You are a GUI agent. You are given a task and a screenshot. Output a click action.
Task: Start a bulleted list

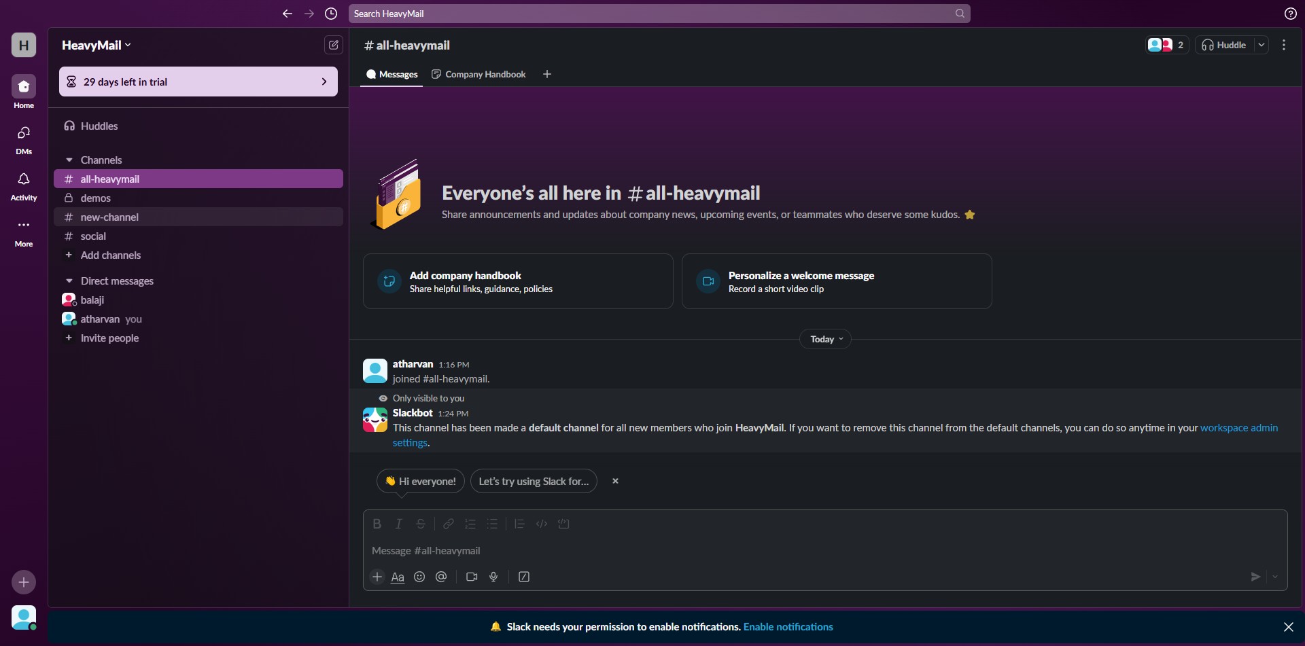coord(492,524)
